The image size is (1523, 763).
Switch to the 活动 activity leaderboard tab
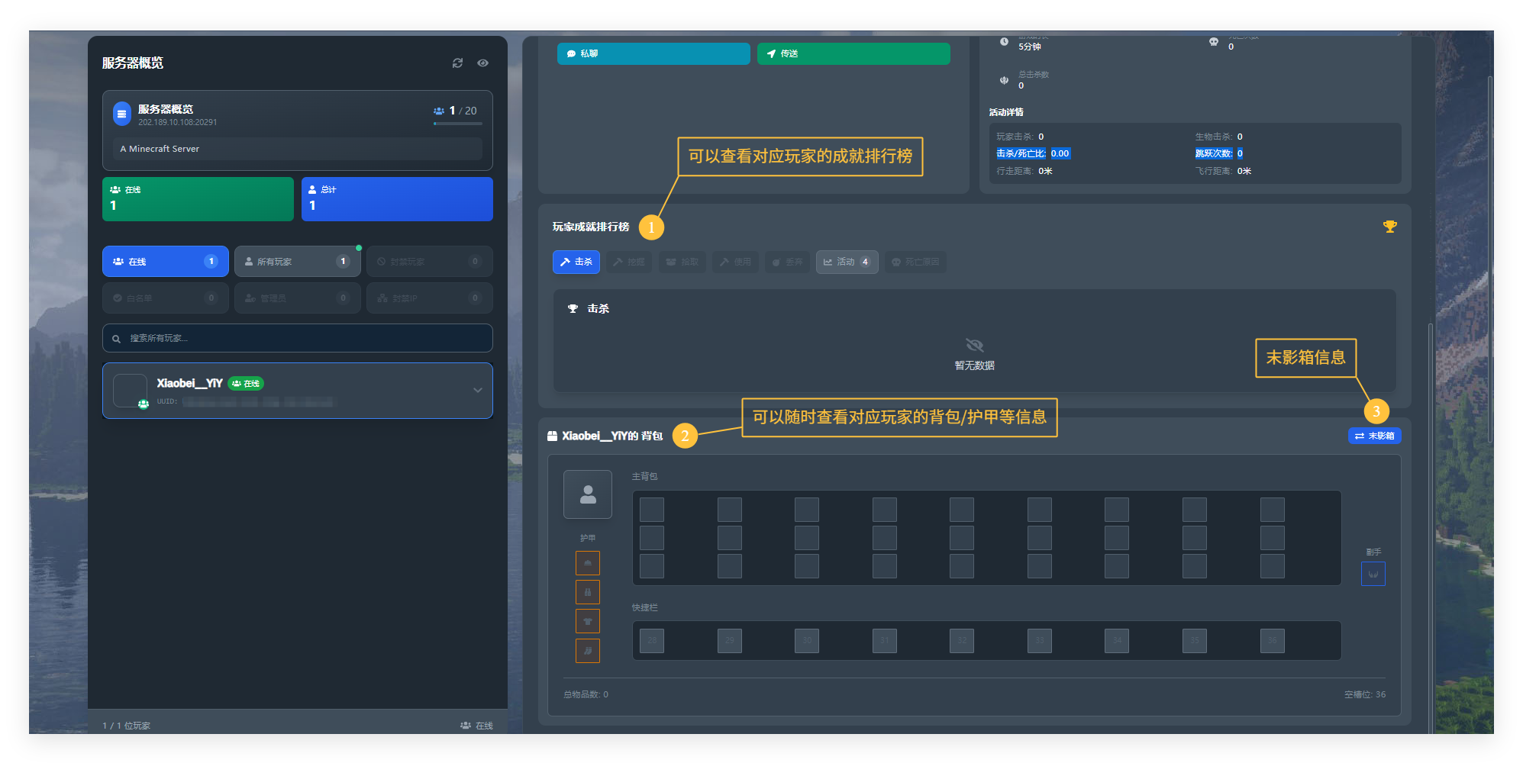pyautogui.click(x=847, y=262)
